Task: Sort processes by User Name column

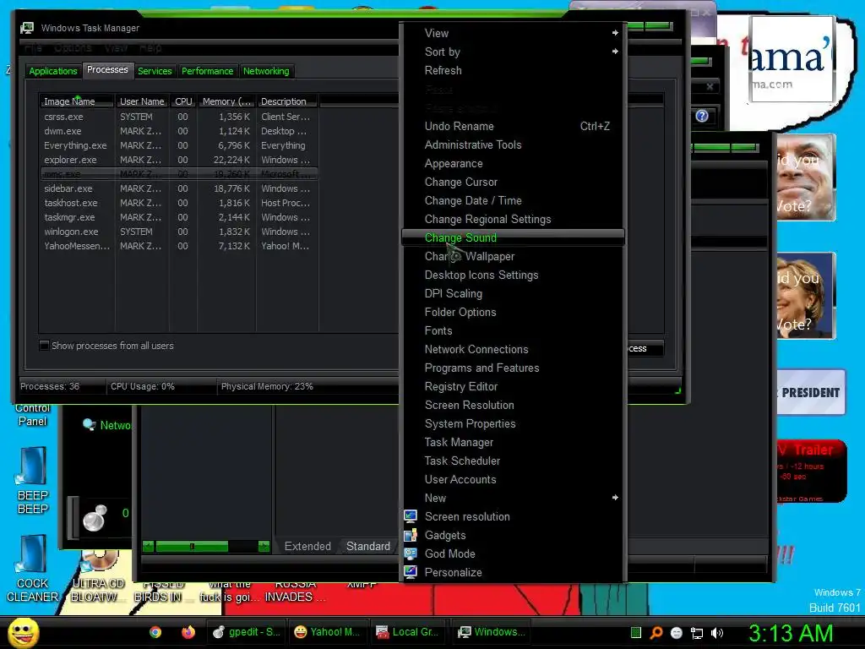Action: 142,101
